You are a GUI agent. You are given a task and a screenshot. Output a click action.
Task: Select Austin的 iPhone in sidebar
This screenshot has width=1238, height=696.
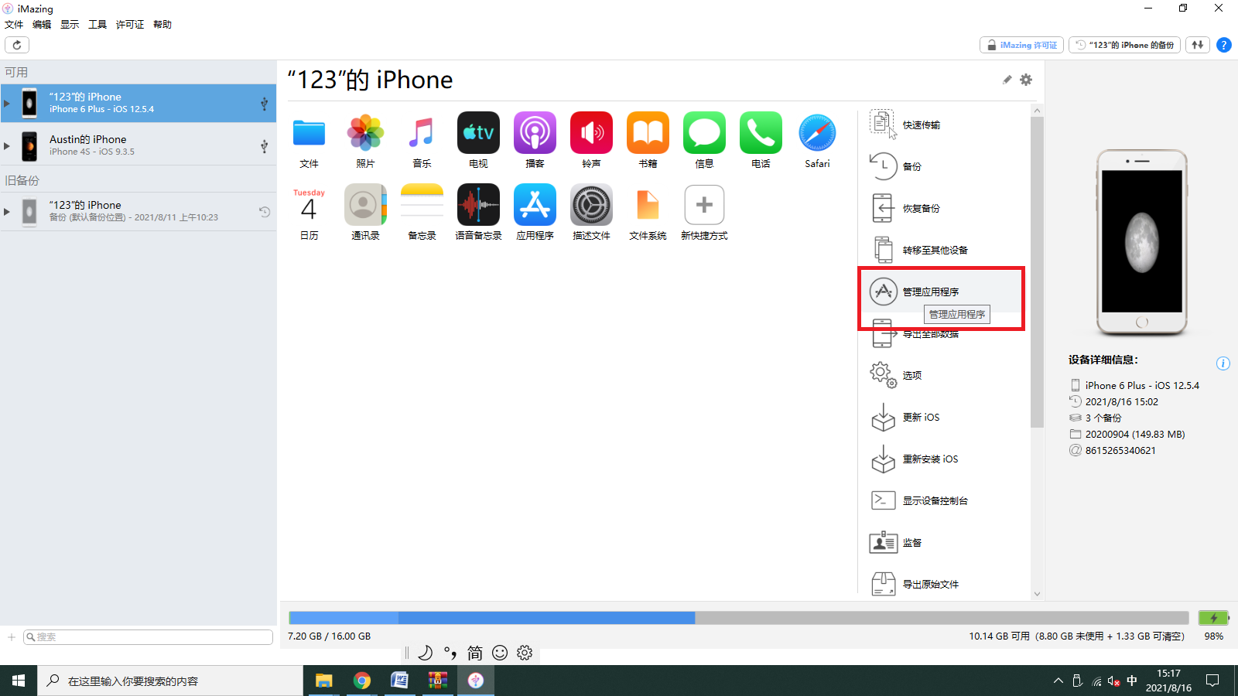(139, 145)
